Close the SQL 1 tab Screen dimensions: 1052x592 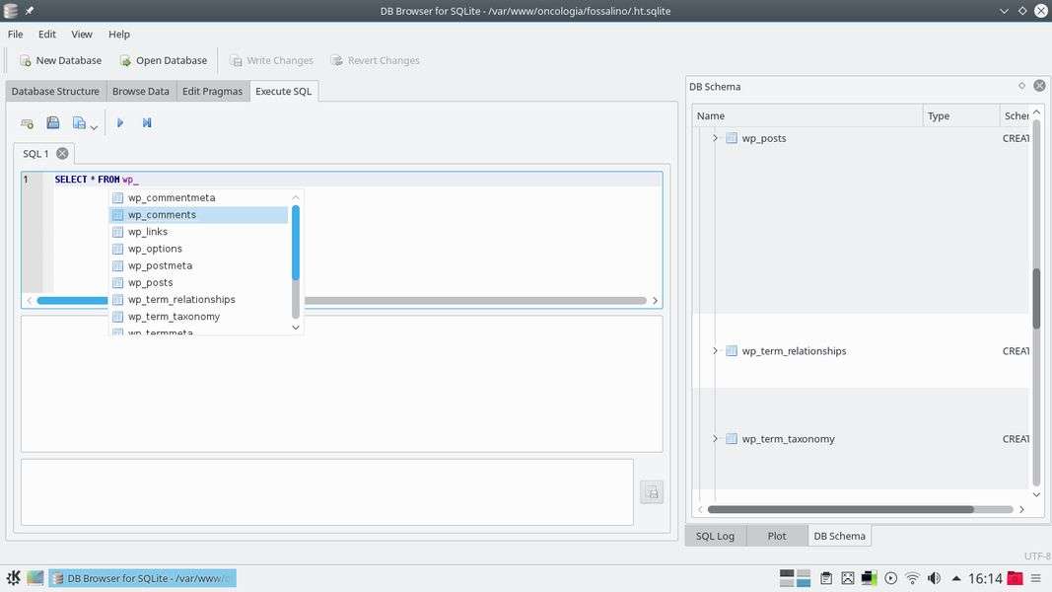click(62, 153)
